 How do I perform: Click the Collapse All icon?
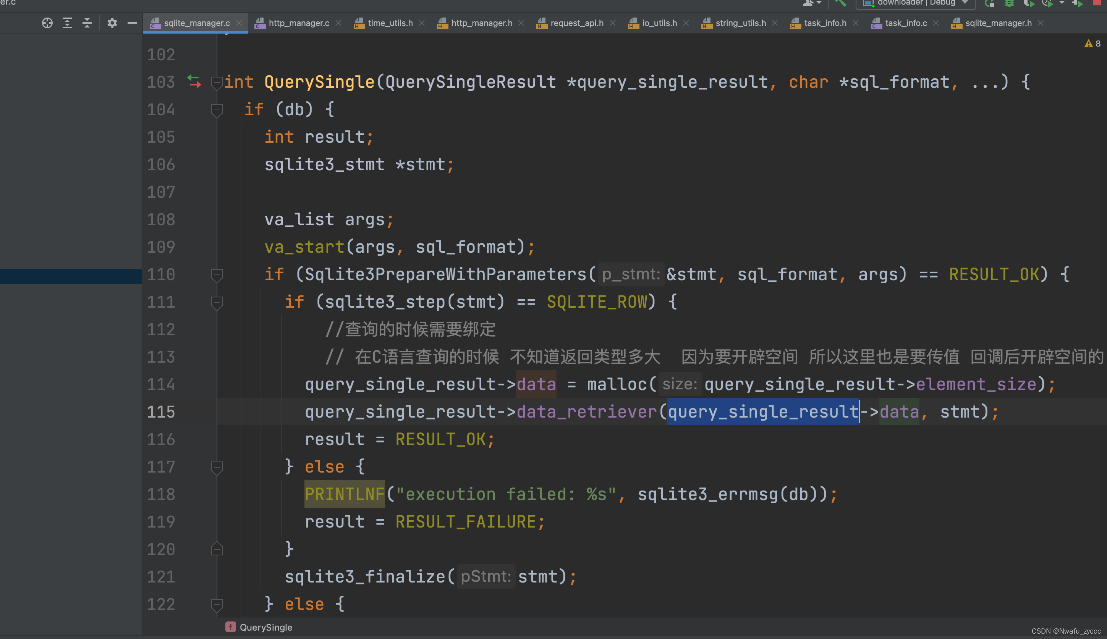click(87, 23)
